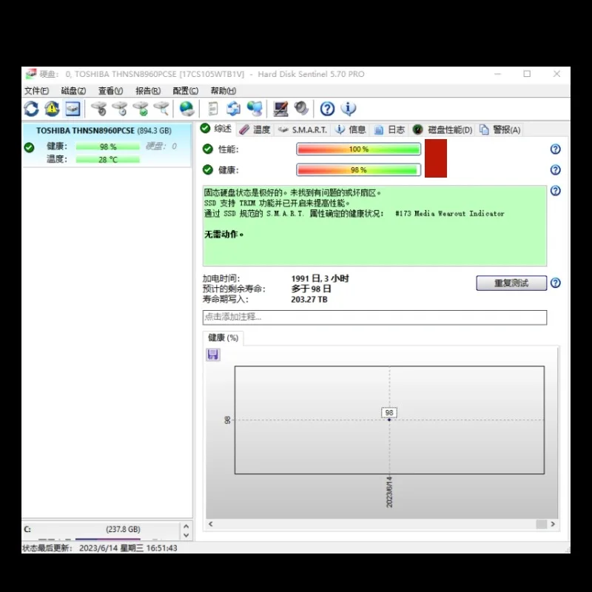Close the Hard Disk Sentinel window
The height and width of the screenshot is (592, 592).
tap(557, 74)
